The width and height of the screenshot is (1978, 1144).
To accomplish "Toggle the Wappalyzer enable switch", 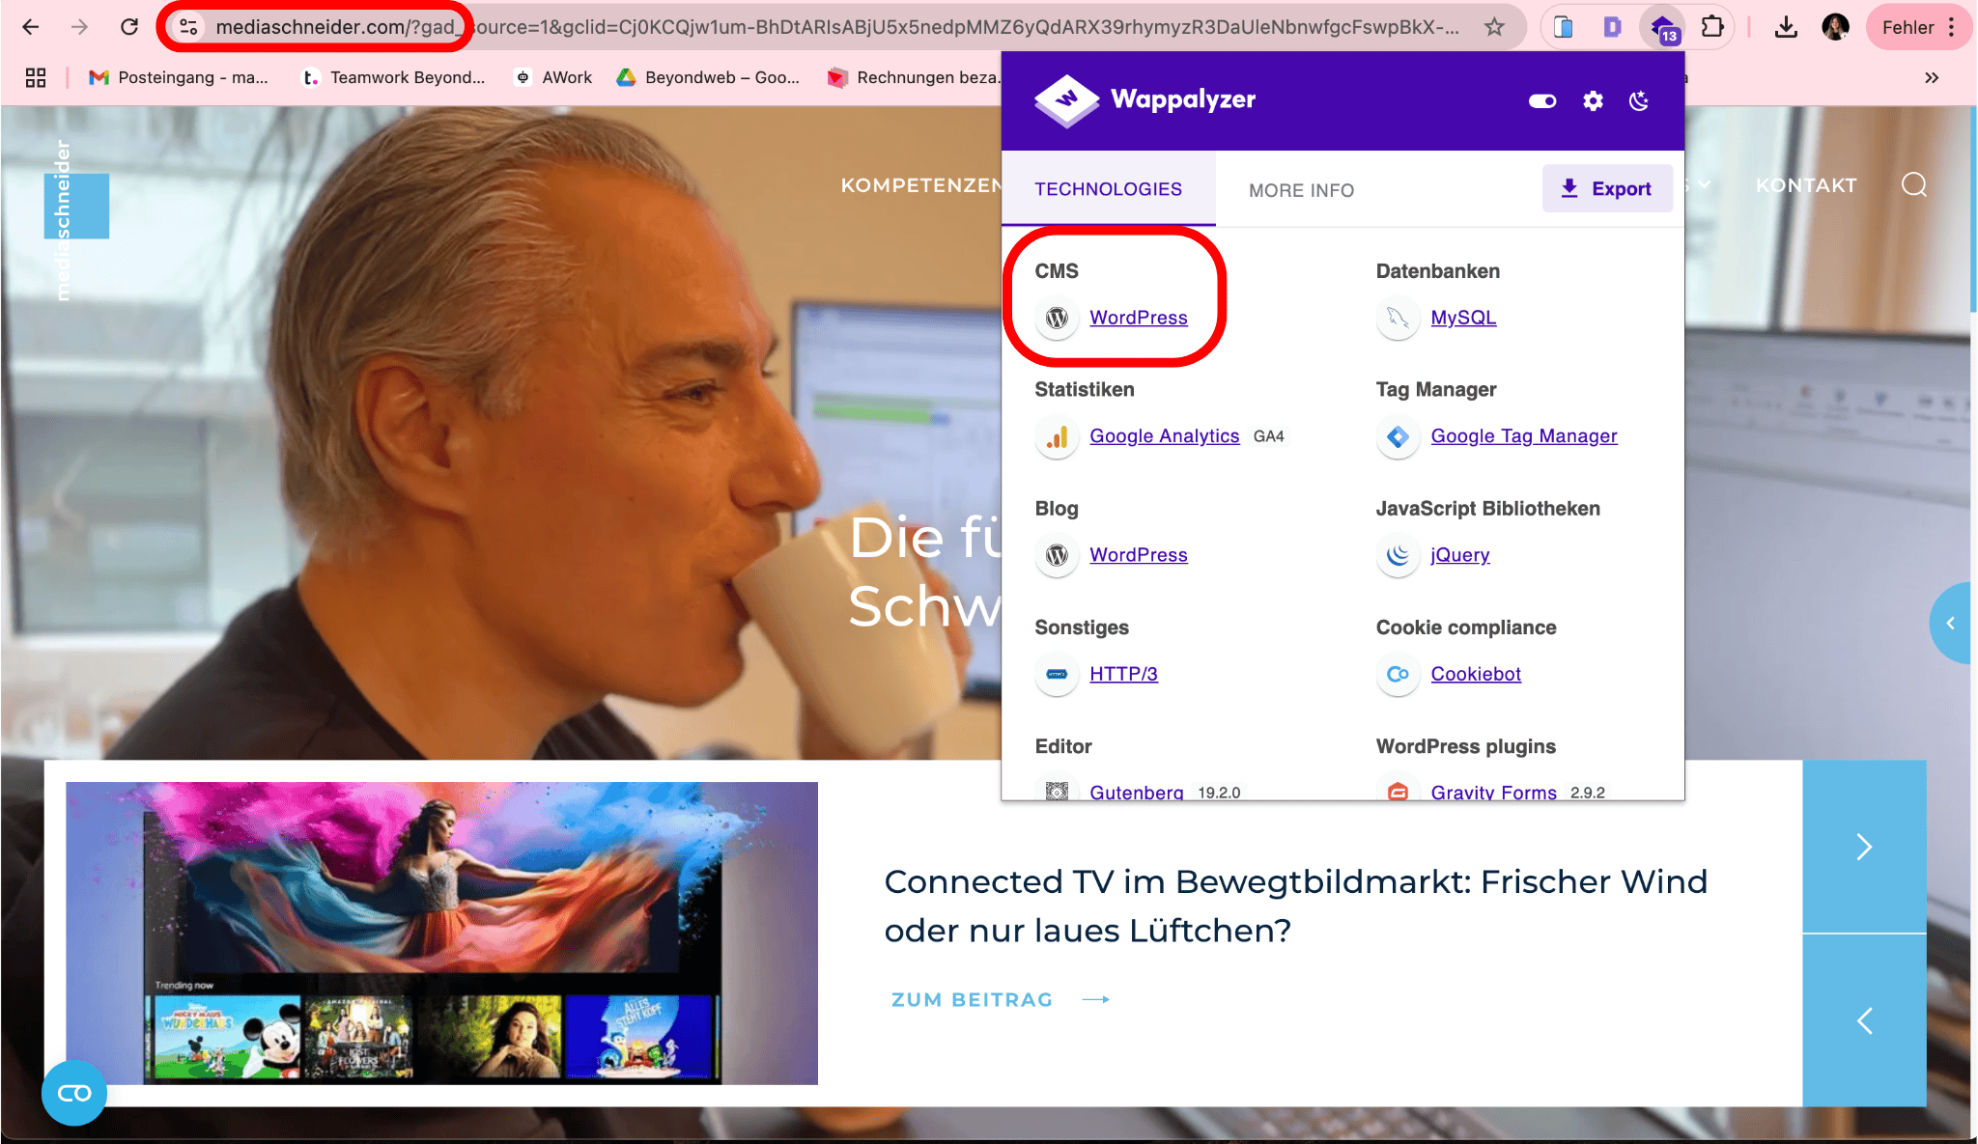I will 1542,100.
